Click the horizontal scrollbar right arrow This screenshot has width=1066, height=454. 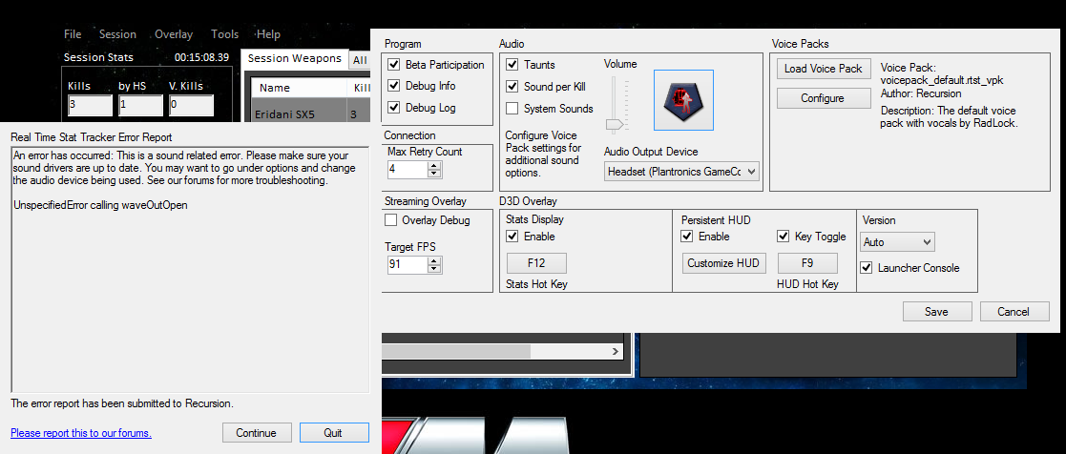[616, 351]
